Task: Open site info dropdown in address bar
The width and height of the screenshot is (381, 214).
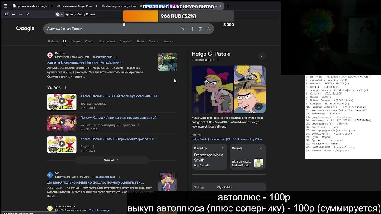Action: tap(60, 14)
